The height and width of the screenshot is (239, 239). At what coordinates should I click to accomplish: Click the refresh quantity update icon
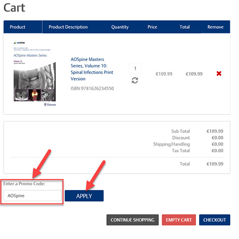point(135,80)
